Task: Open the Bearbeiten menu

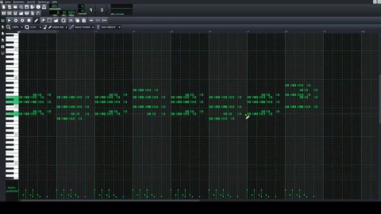Action: tap(18, 2)
